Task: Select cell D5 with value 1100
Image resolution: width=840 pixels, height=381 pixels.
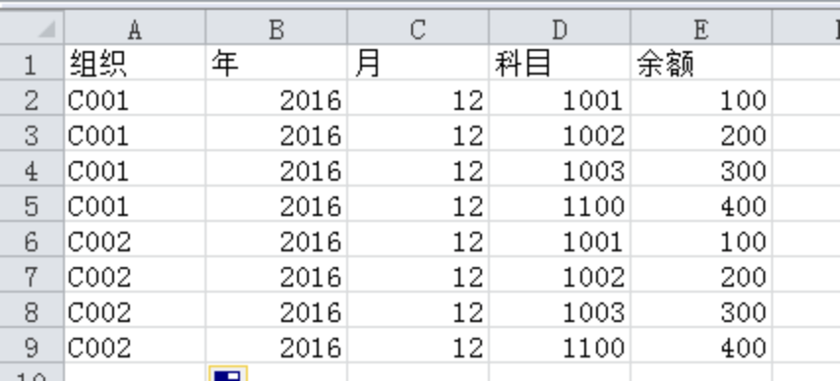Action: click(560, 204)
